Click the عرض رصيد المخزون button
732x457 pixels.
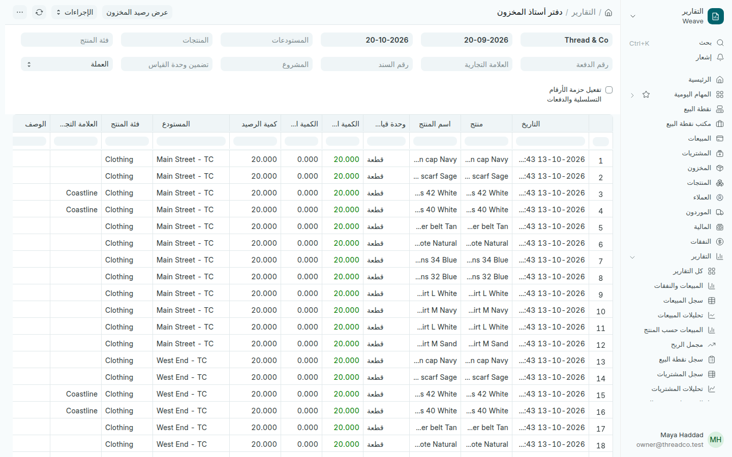tap(137, 12)
